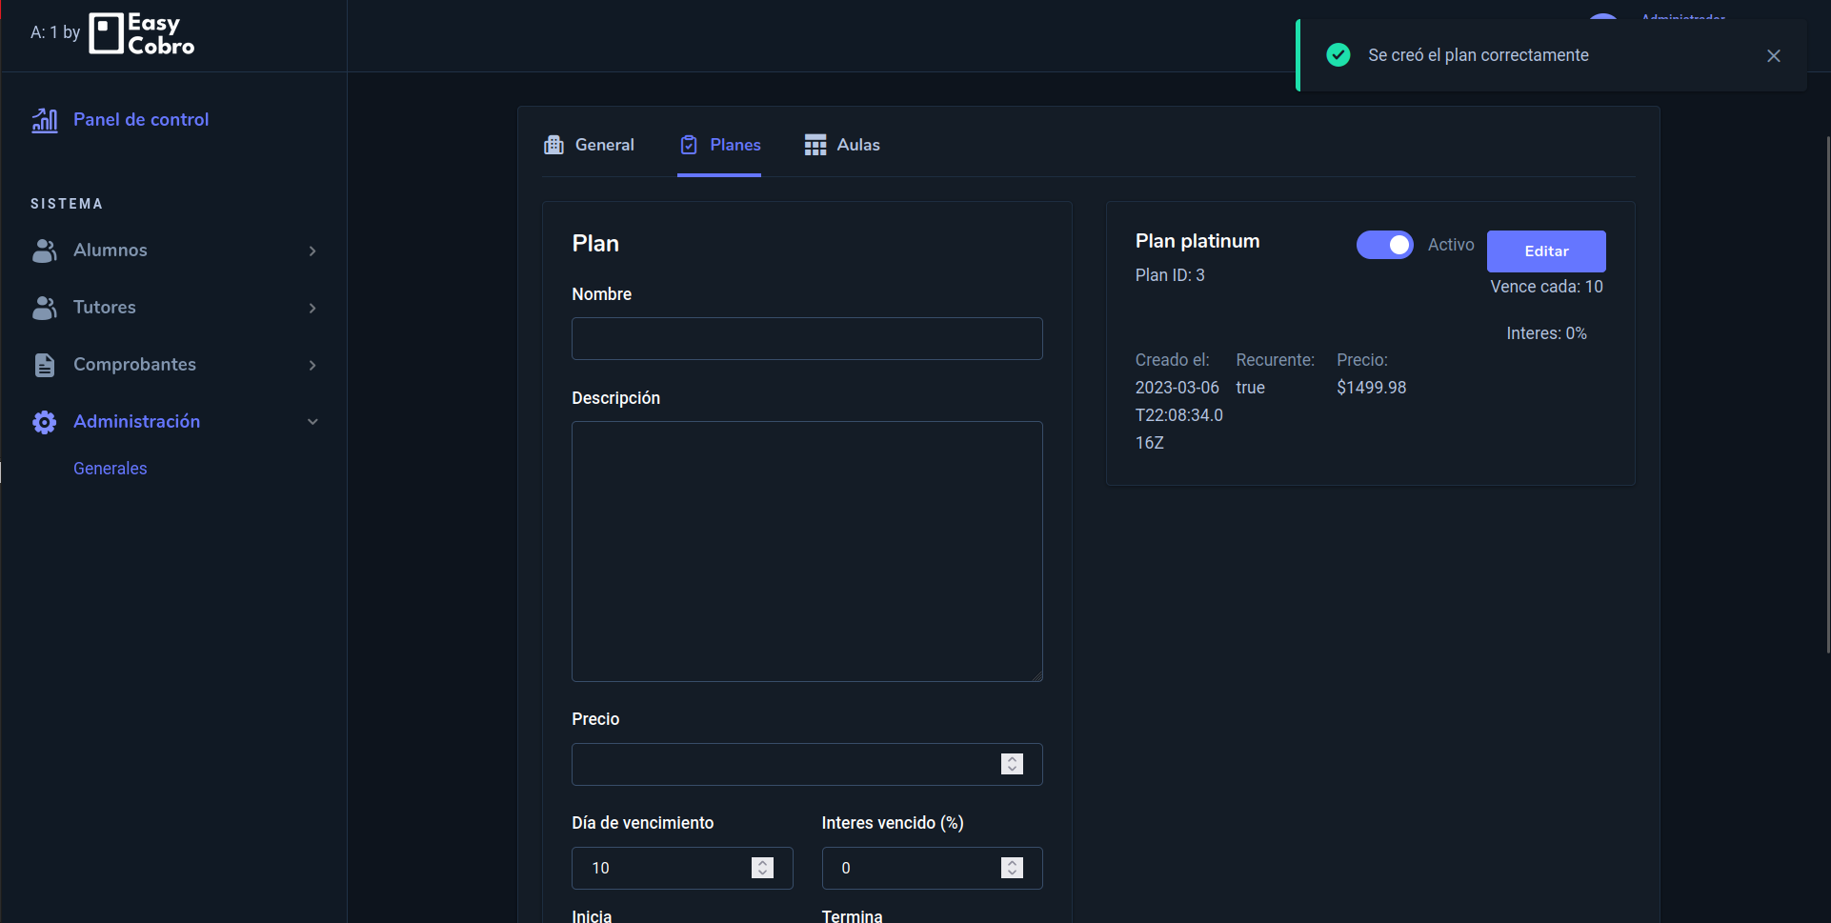This screenshot has height=923, width=1831.
Task: Click inside the Nombre input field
Action: click(806, 338)
